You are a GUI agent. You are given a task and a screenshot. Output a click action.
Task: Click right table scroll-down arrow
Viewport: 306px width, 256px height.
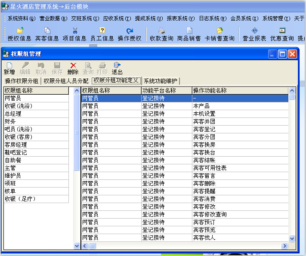pos(292,238)
